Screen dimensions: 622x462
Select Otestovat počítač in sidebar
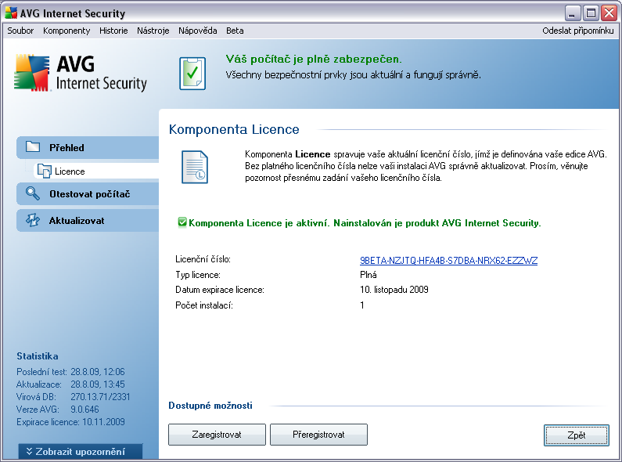pyautogui.click(x=88, y=193)
